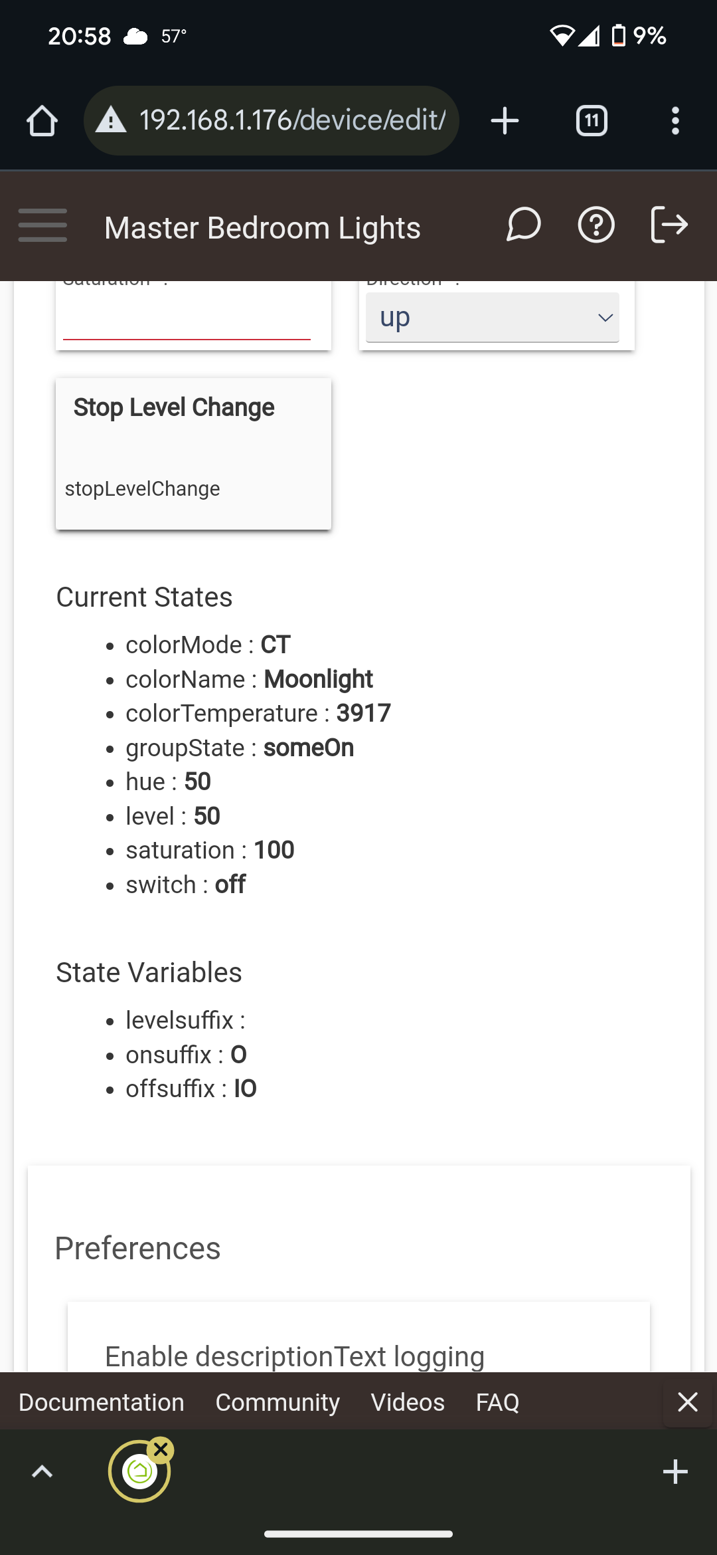Open the FAQ link
The image size is (717, 1555).
pos(497,1402)
